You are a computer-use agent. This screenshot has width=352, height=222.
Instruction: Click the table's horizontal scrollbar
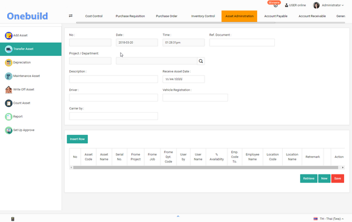(x=206, y=167)
